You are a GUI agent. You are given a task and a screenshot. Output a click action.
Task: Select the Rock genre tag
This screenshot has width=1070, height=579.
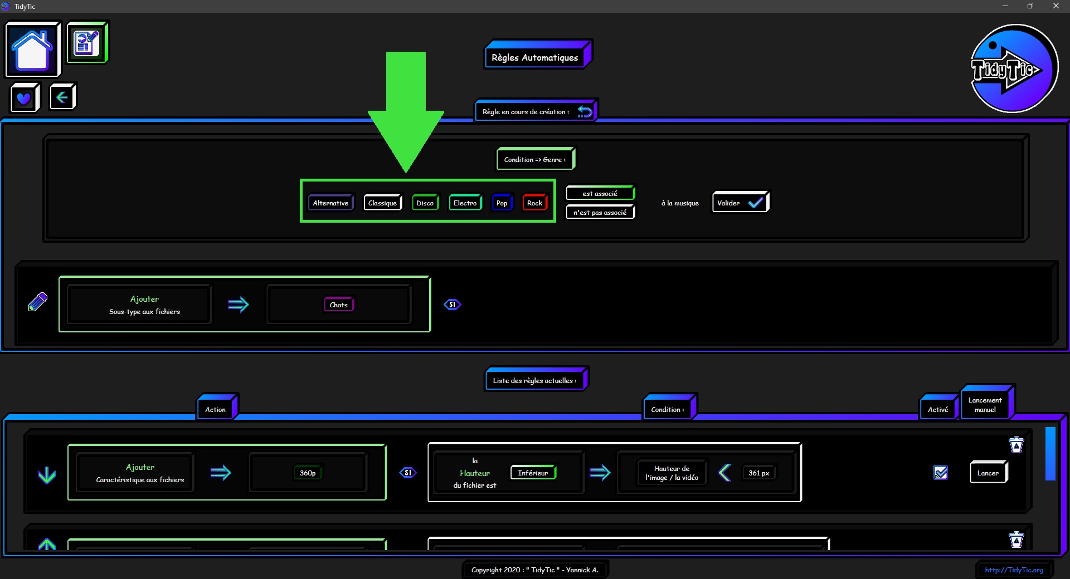tap(534, 203)
